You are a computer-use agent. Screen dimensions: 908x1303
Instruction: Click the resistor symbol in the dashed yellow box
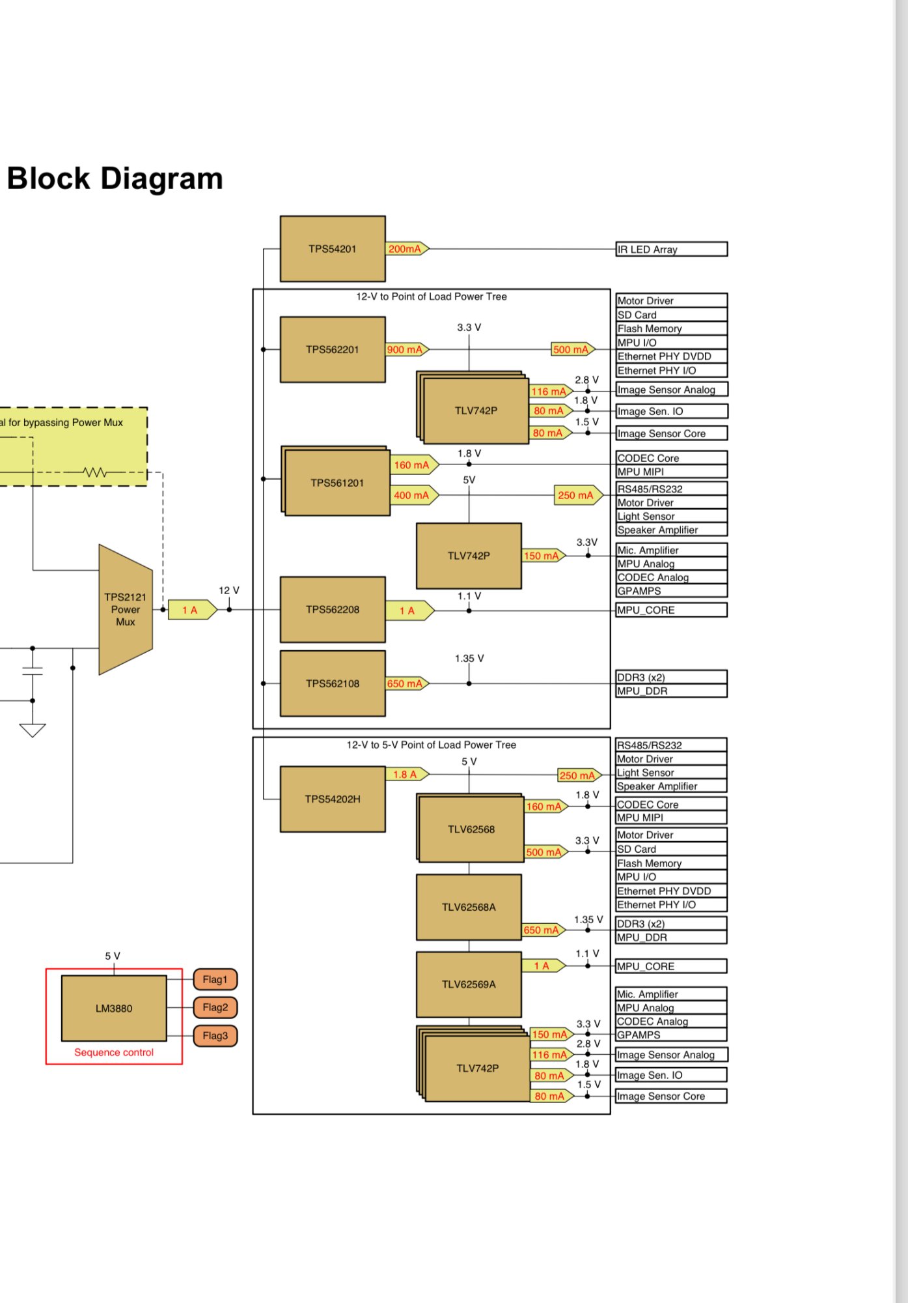click(x=95, y=472)
